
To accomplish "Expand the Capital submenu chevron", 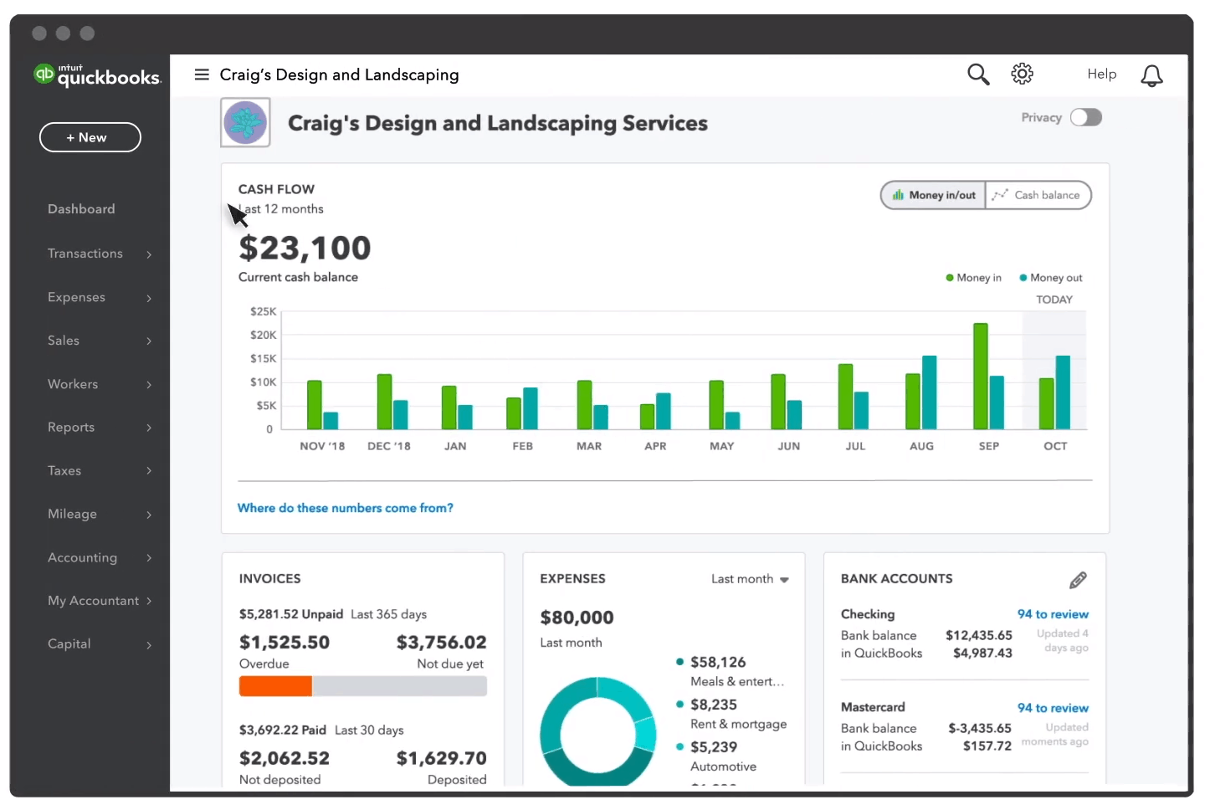I will point(149,645).
